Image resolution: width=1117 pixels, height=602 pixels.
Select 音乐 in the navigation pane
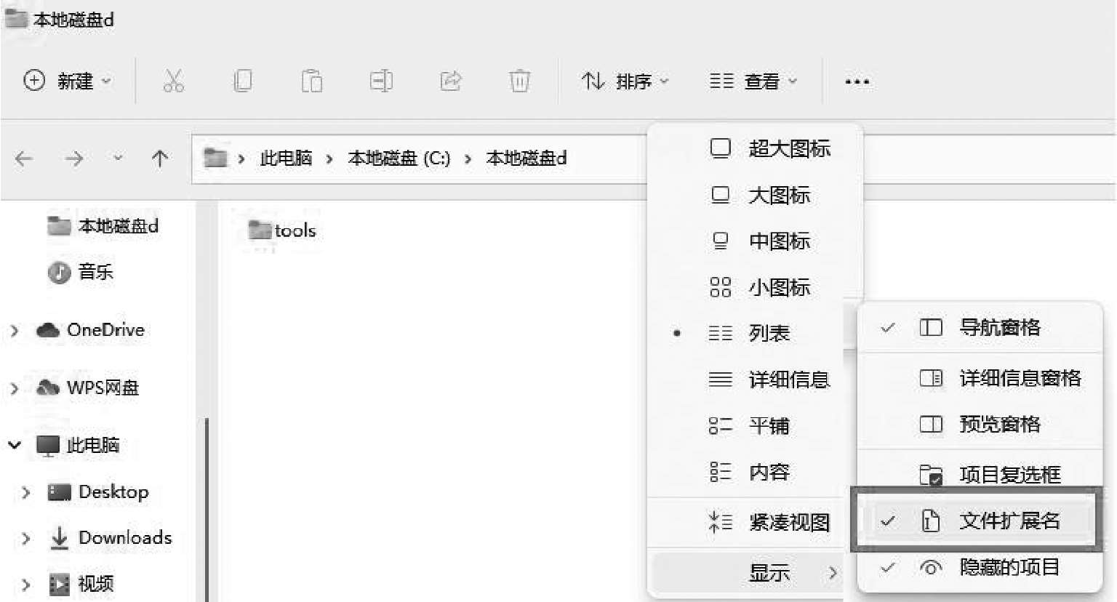[x=81, y=273]
